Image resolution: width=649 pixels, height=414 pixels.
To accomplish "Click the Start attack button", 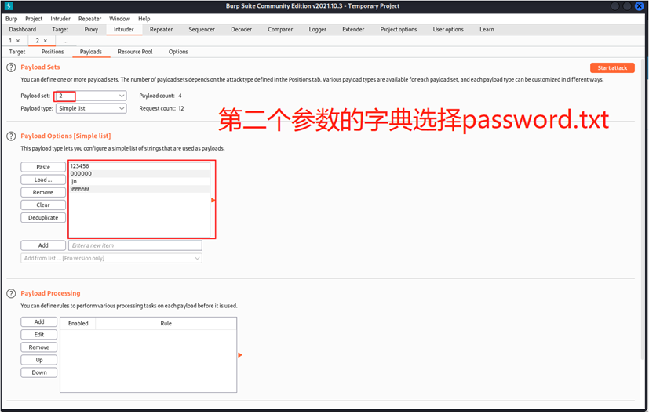I will (x=612, y=68).
